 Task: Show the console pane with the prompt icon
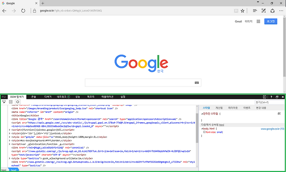pyautogui.click(x=265, y=97)
